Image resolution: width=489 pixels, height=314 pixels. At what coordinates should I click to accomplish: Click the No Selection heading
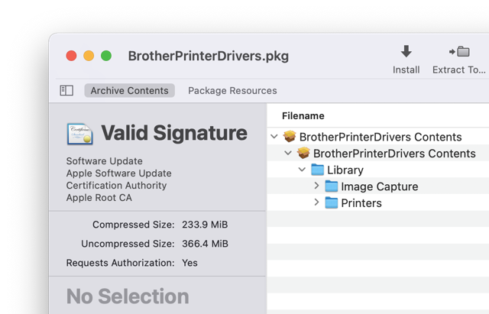point(128,296)
